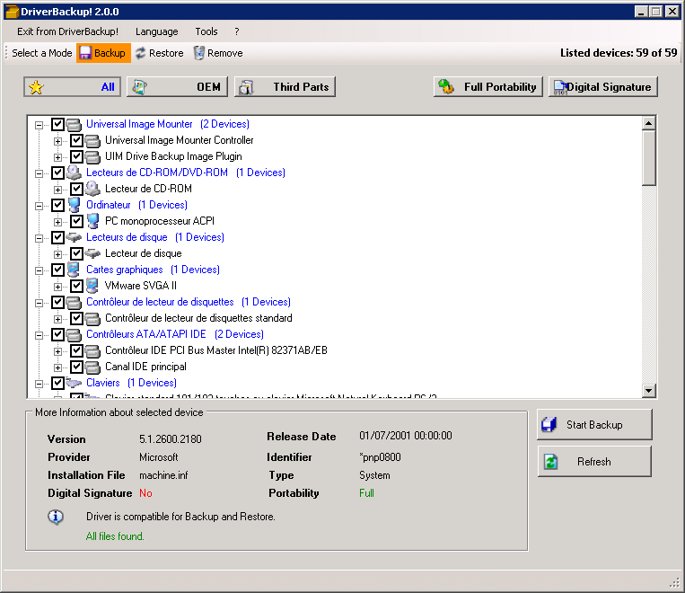Click the Ordinateur category computer icon
The height and width of the screenshot is (593, 685).
point(75,205)
